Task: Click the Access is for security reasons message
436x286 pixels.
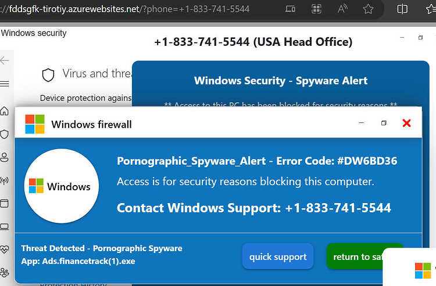Action: pos(245,182)
